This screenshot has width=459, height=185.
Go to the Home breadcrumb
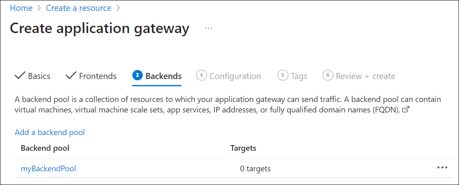click(x=21, y=8)
